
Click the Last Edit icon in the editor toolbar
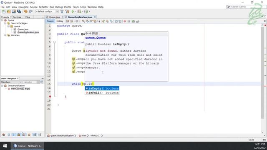point(68,21)
